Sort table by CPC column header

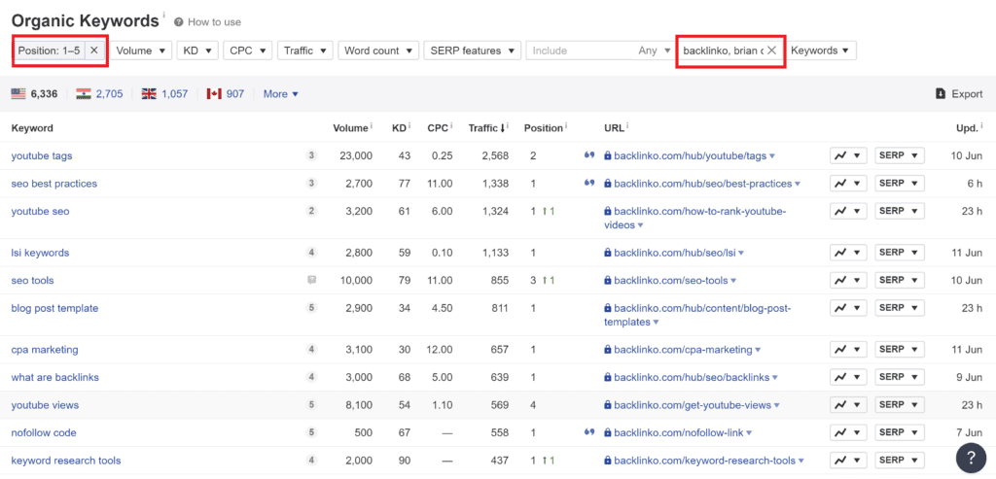pos(437,127)
